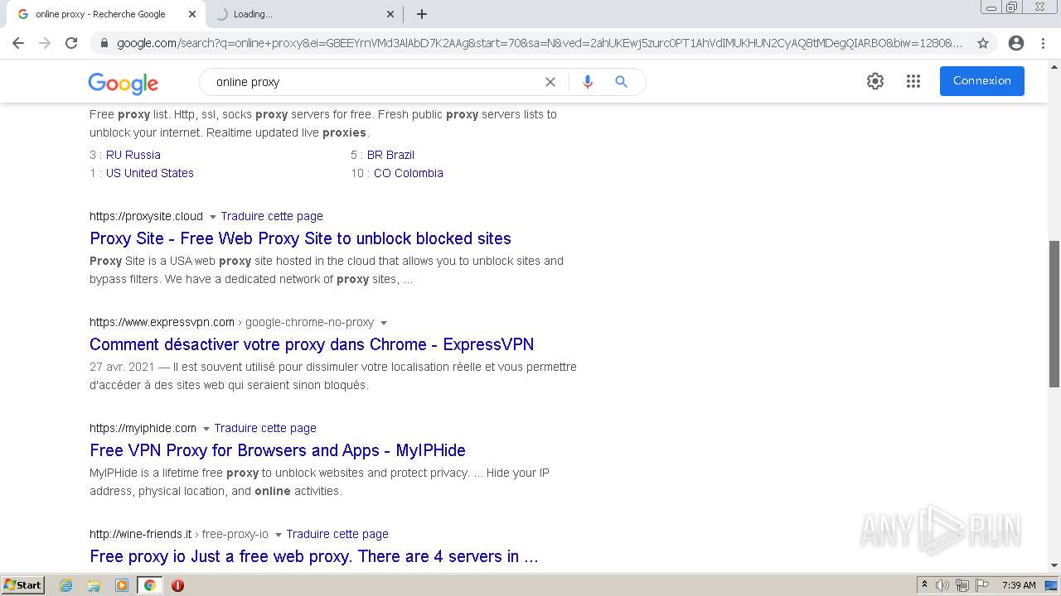Open the BR Brazil sitelink
1061x596 pixels.
tap(390, 155)
